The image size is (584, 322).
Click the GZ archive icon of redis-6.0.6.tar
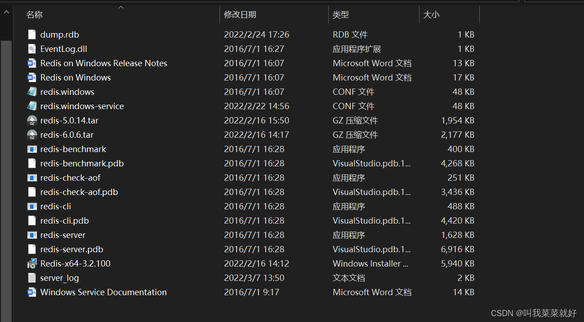click(x=32, y=135)
